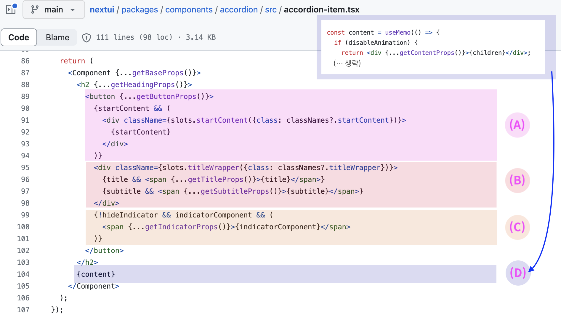
Task: Select the '111 lines (98 loc)' text
Action: [134, 37]
